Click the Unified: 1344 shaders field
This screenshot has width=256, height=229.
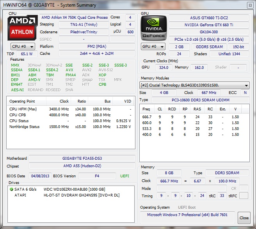tap(229, 54)
